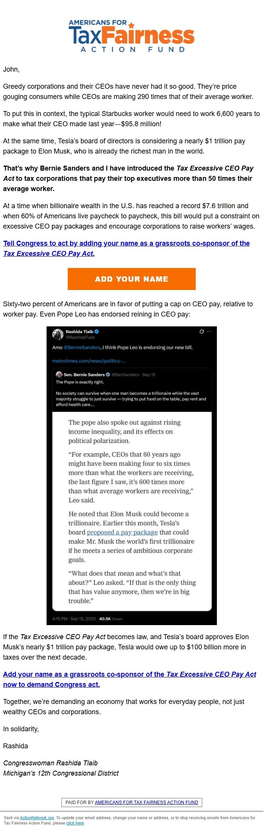Click the Grok icon on the tweet
The width and height of the screenshot is (265, 837).
point(202,332)
